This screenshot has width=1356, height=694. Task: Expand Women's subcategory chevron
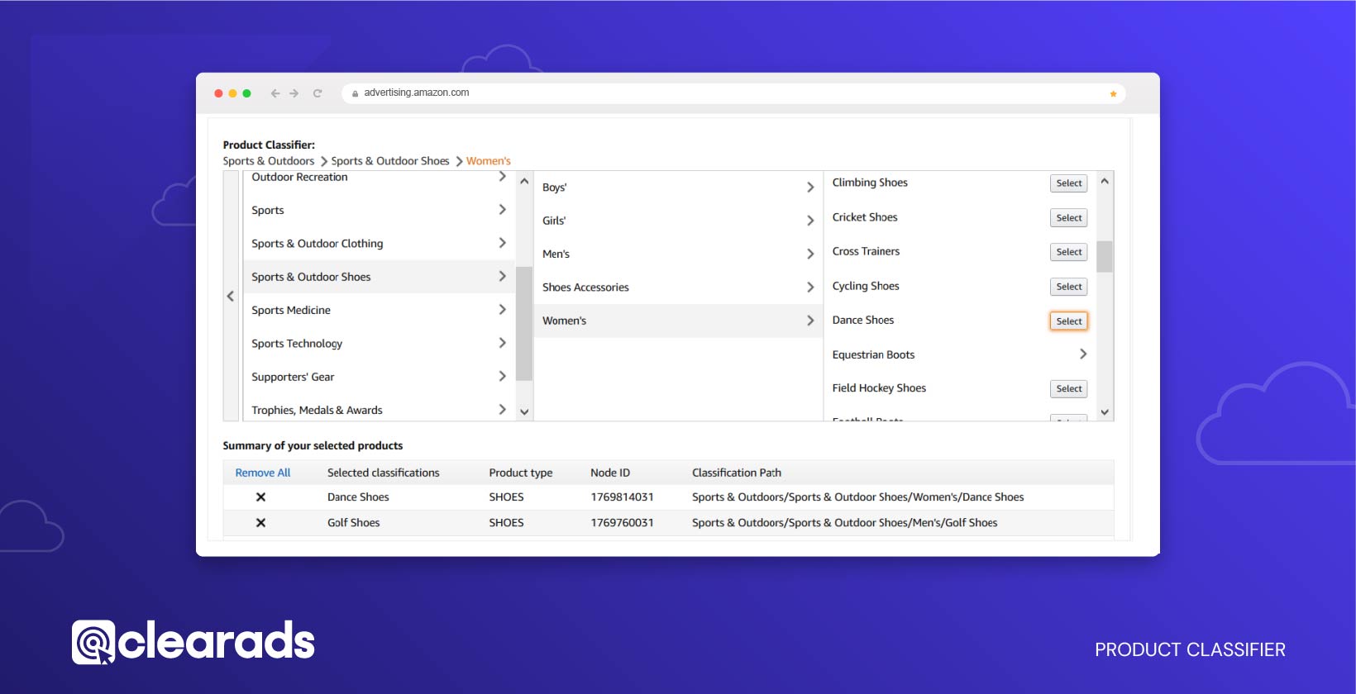[x=810, y=321]
